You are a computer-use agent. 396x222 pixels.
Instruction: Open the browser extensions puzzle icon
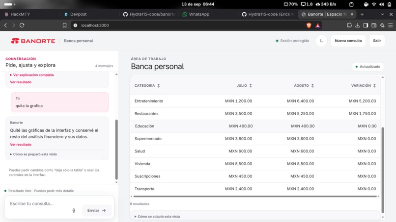coord(349,25)
